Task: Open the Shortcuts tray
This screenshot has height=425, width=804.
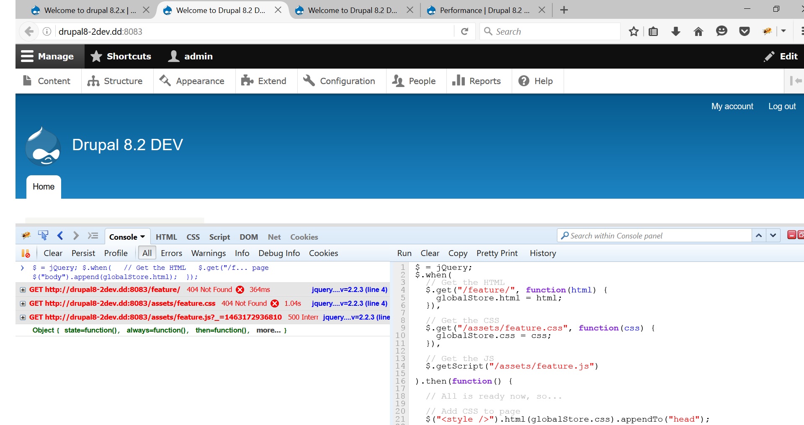Action: tap(121, 56)
